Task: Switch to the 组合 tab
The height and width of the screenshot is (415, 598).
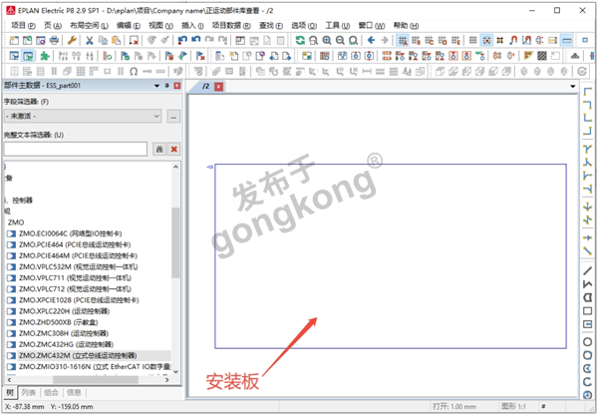Action: pos(51,392)
